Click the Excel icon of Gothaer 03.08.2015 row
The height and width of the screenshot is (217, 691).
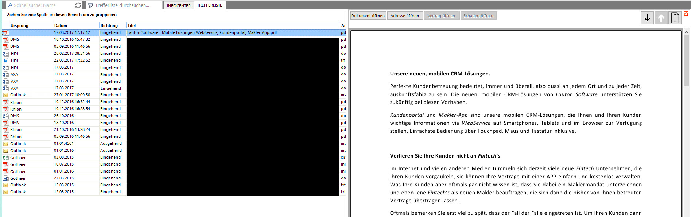(x=5, y=158)
